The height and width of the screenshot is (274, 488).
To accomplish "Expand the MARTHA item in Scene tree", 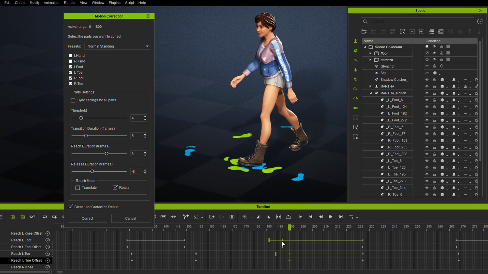I will point(370,87).
